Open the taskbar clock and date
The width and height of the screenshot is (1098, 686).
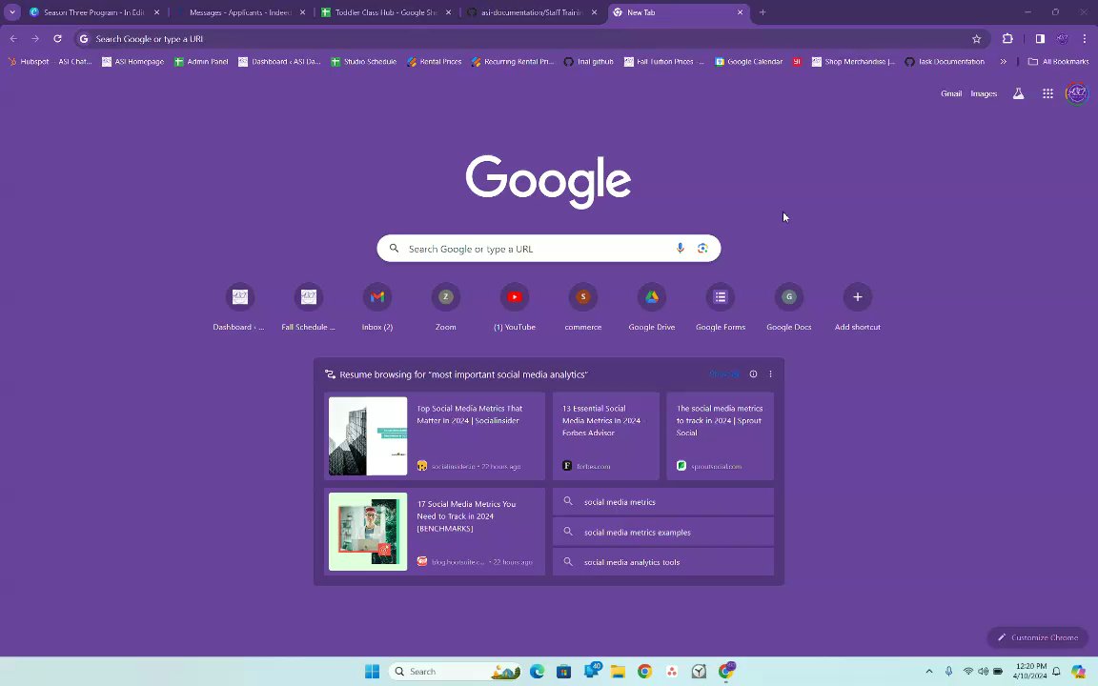pos(1030,672)
